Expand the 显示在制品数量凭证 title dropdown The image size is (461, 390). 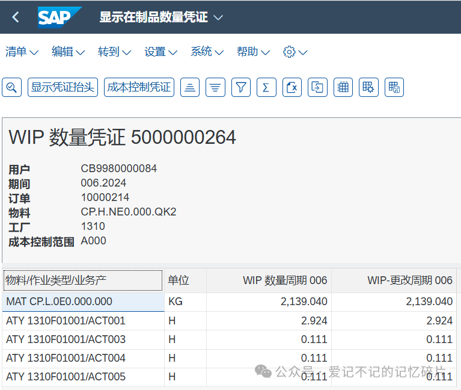click(218, 17)
